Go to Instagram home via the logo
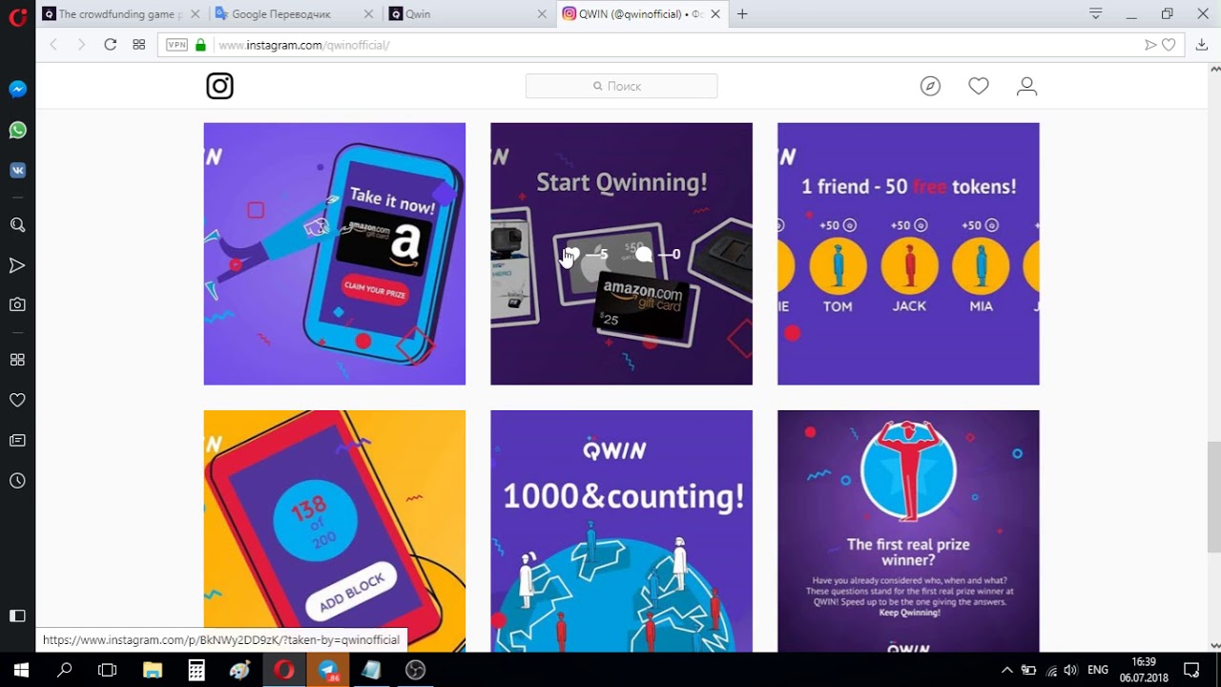 pos(219,86)
